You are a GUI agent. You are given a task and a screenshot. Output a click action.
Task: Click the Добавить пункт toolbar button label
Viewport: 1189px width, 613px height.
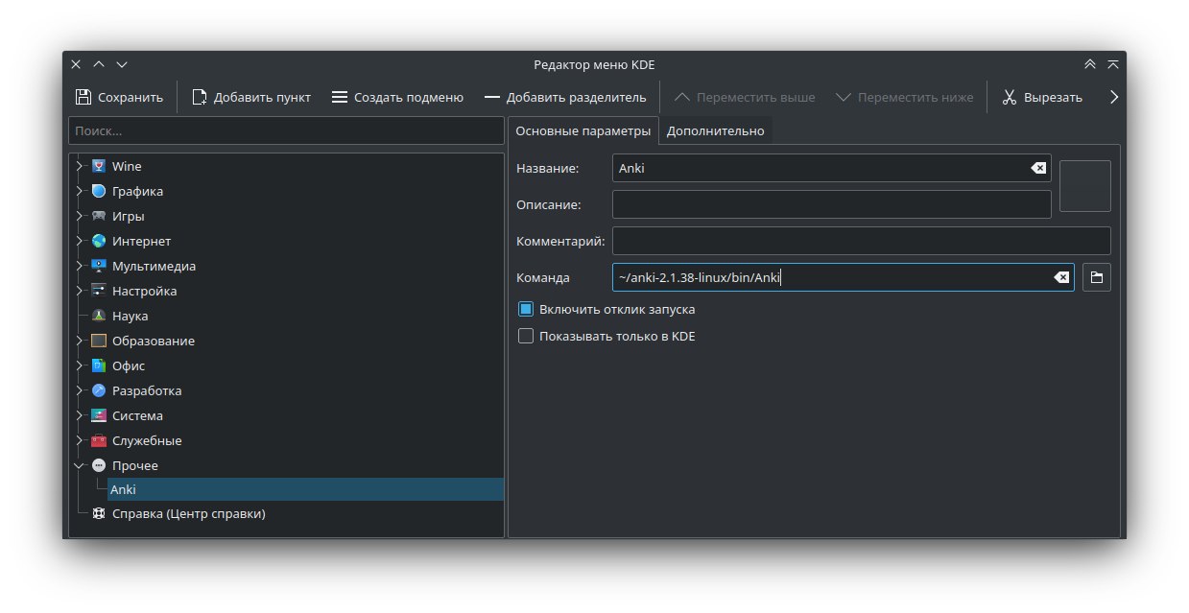click(x=262, y=97)
